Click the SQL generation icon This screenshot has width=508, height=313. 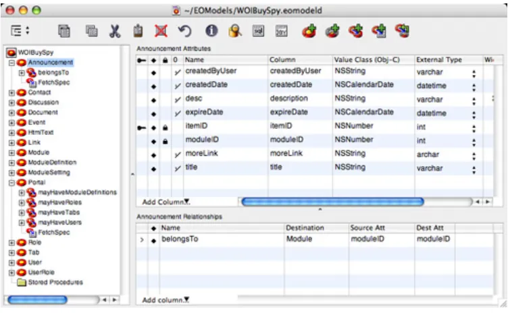point(258,31)
